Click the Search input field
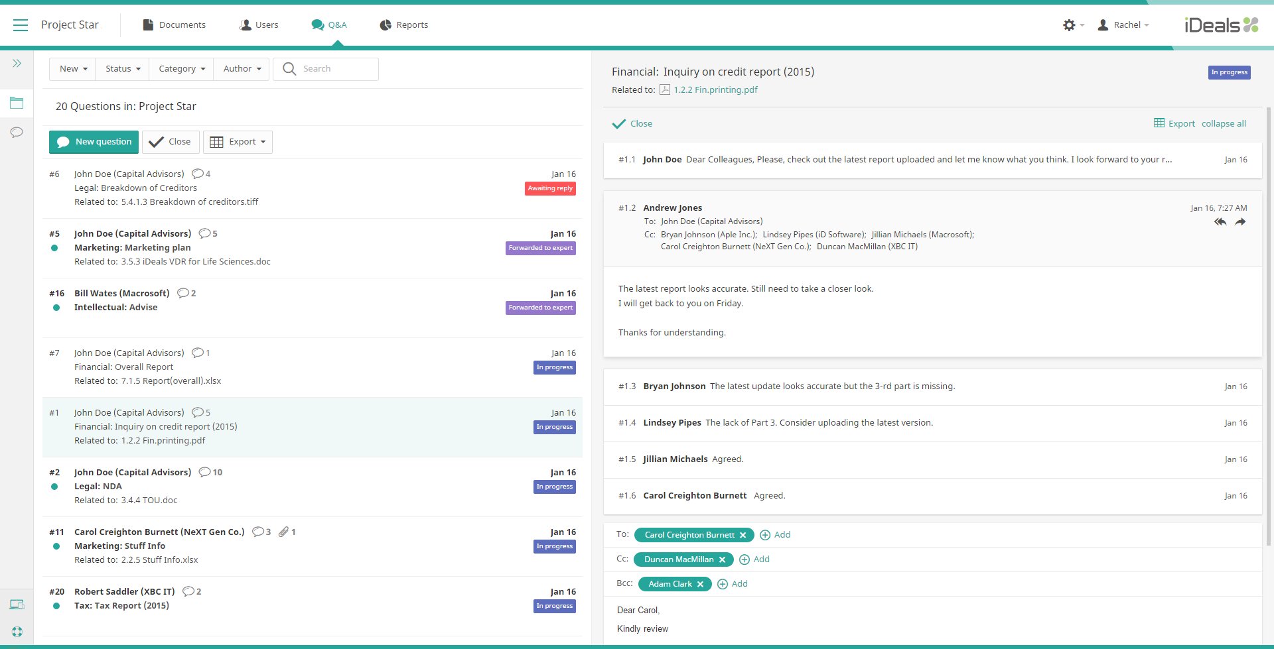Viewport: 1274px width, 649px height. coord(336,69)
